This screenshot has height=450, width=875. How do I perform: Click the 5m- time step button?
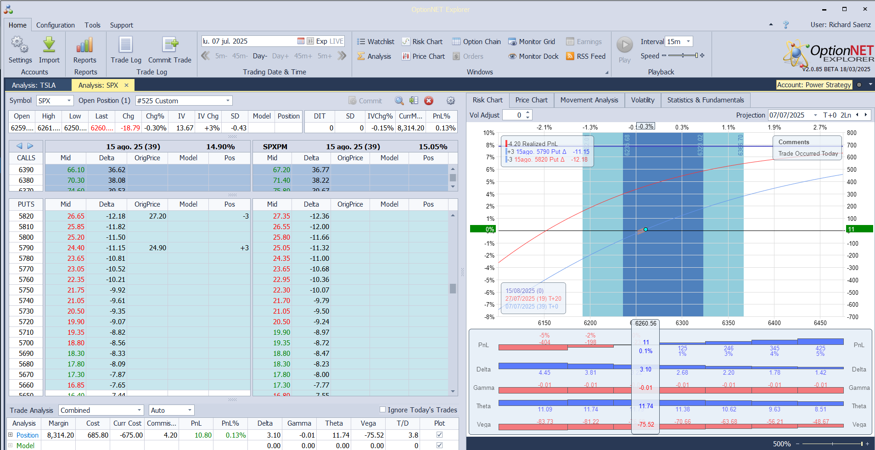[221, 56]
